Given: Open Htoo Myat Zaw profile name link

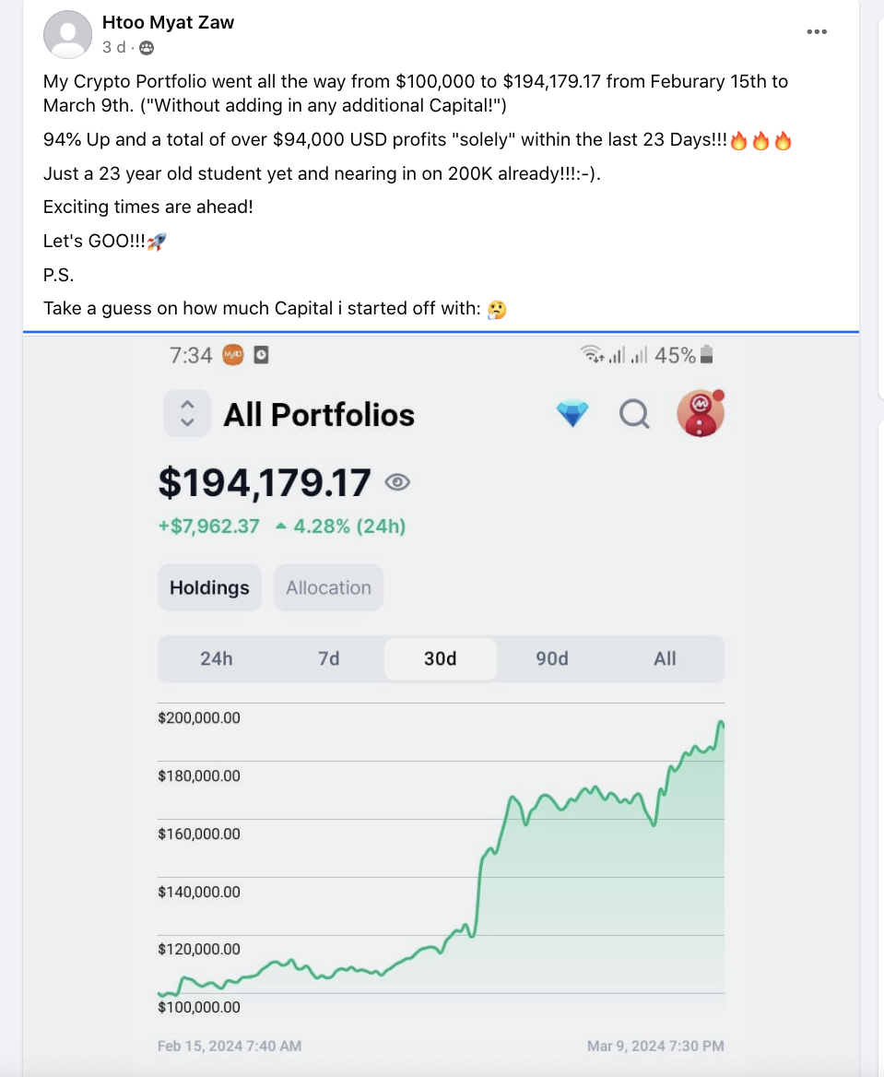Looking at the screenshot, I should point(169,23).
